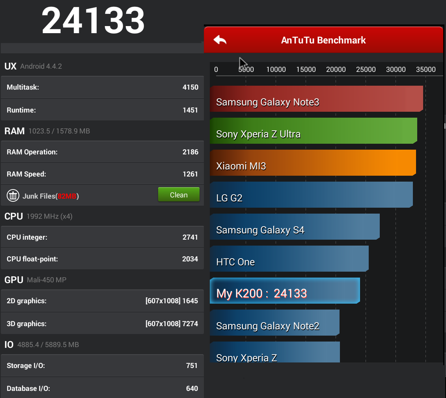
Task: Click the Samsung Galaxy Note2 bar
Action: 274,323
